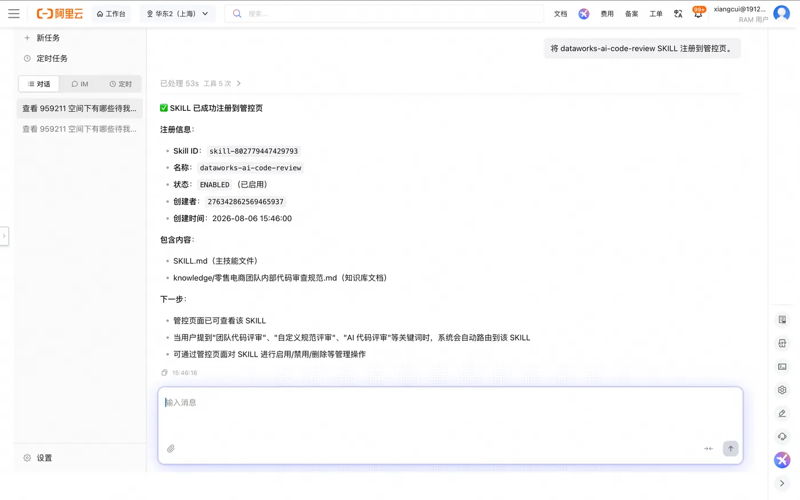This screenshot has height=500, width=800.
Task: Contact support via the headset icon
Action: pos(782,437)
